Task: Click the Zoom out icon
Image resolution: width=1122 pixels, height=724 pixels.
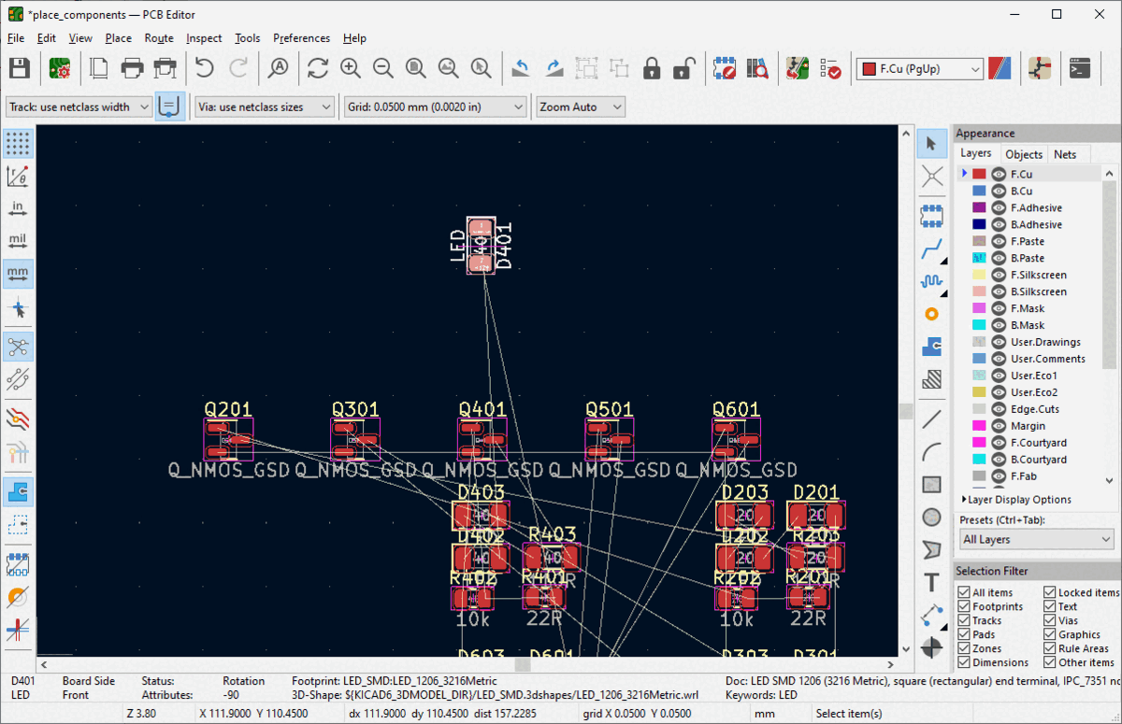Action: 383,68
